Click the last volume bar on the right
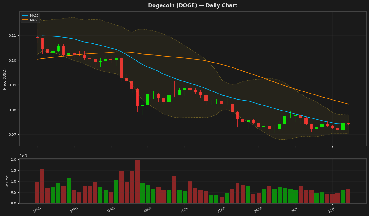 (348, 196)
